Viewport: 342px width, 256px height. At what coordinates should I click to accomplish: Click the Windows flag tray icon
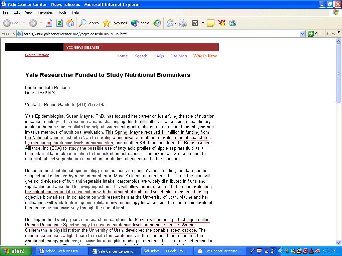click(287, 251)
